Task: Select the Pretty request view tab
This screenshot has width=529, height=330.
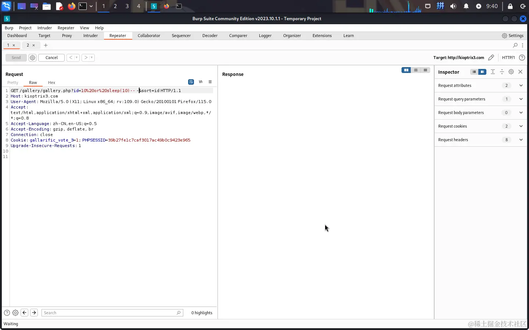Action: pyautogui.click(x=12, y=82)
